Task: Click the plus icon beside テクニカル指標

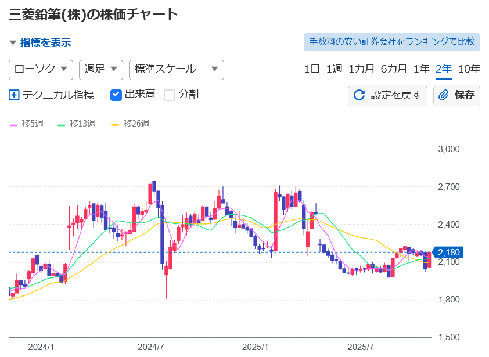Action: click(x=15, y=95)
